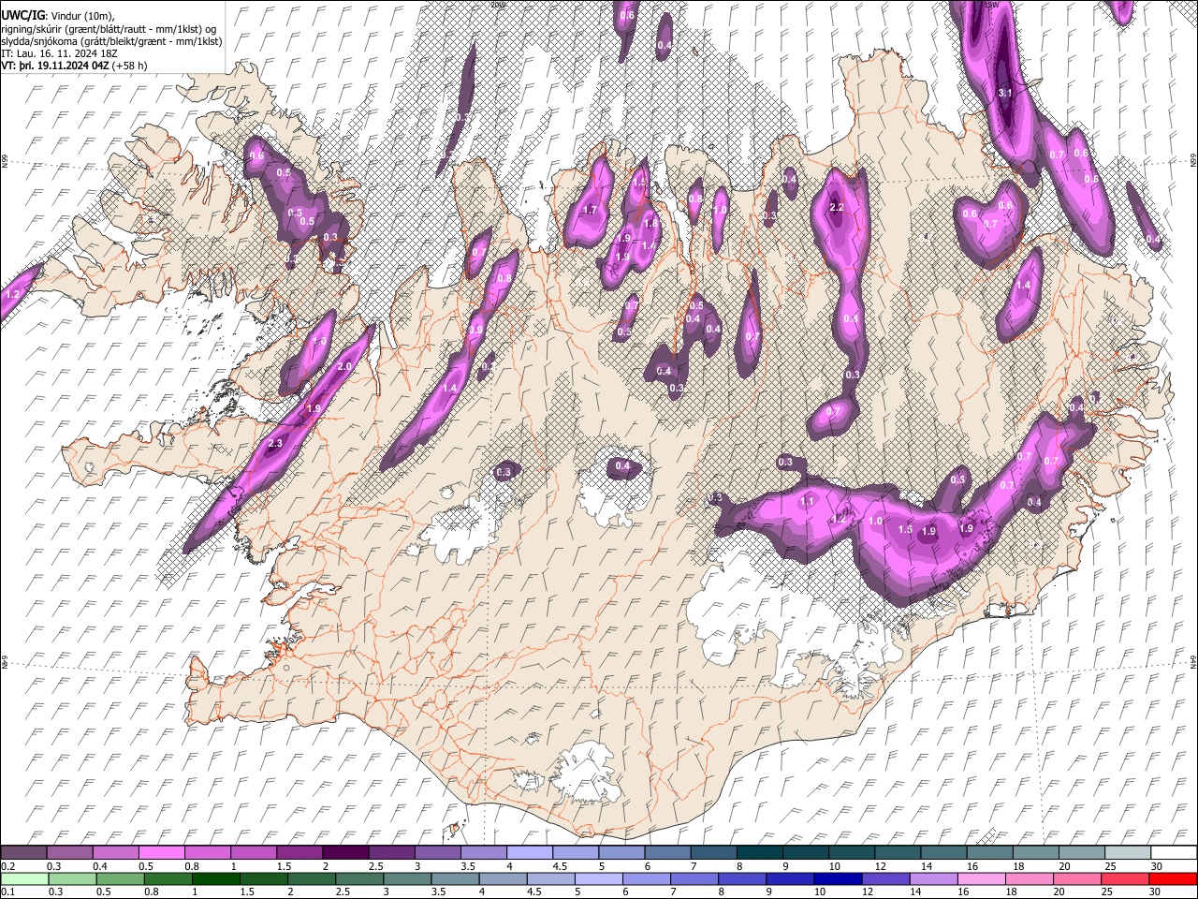Viewport: 1198px width, 899px height.
Task: Click the lavender swatch labeled 4 in upper legend row
Action: [x=529, y=853]
